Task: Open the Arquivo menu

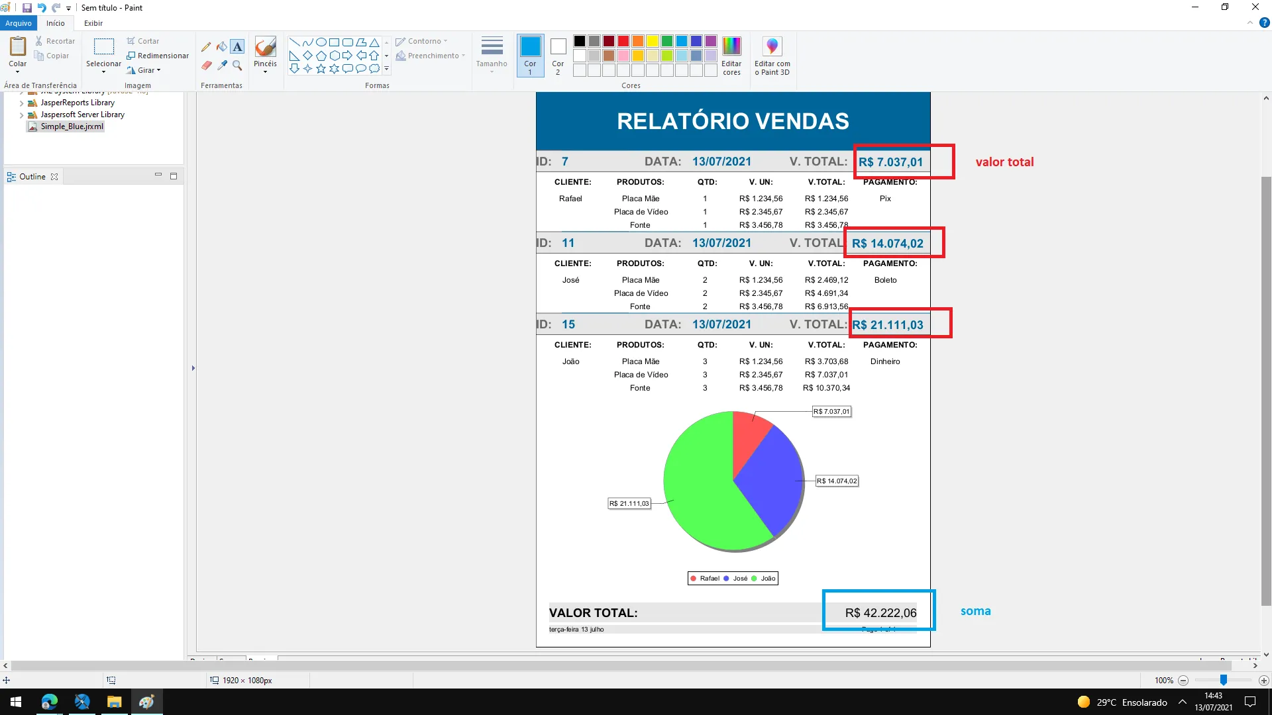Action: pyautogui.click(x=19, y=23)
